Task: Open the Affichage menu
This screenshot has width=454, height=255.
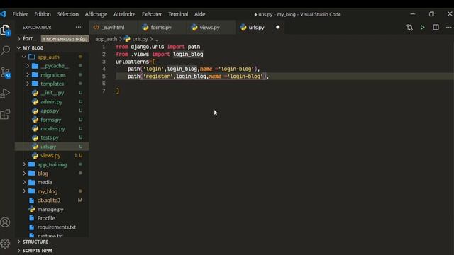Action: 96,14
